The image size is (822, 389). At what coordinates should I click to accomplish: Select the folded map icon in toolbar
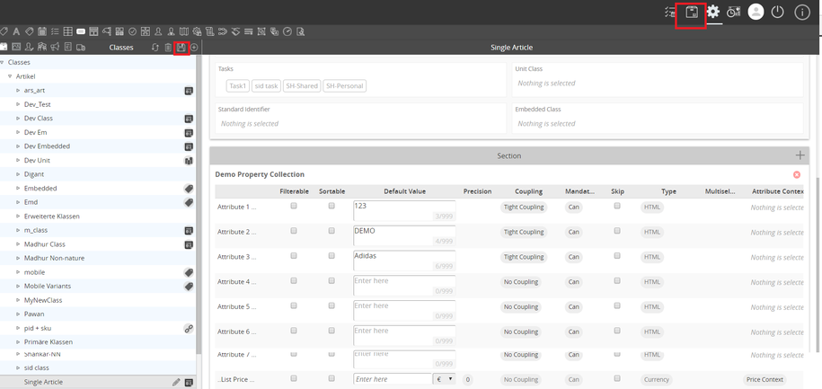[184, 31]
